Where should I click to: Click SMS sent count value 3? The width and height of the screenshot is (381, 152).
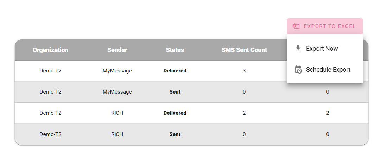244,71
